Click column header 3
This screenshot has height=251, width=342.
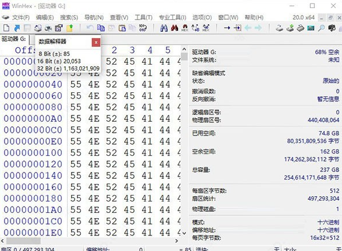click(132, 50)
